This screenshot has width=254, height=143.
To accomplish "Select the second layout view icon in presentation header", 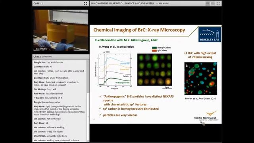I will (213, 4).
